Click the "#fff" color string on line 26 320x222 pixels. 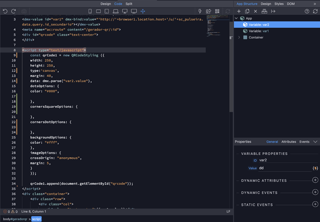pos(51,142)
